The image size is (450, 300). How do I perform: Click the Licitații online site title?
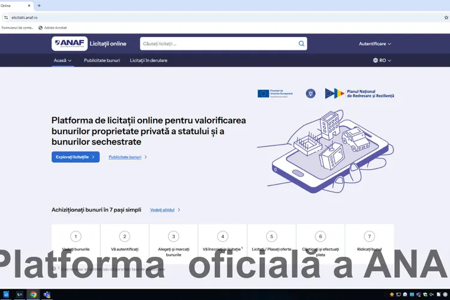(x=108, y=44)
